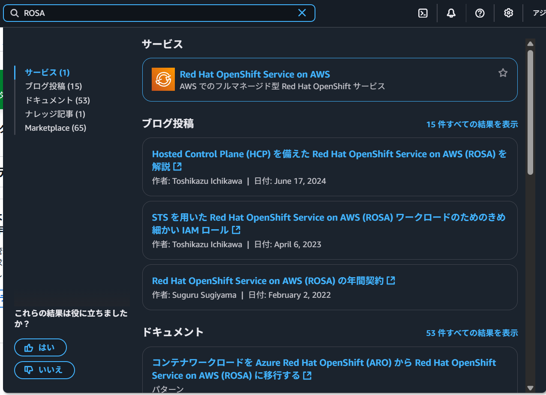The height and width of the screenshot is (395, 546).
Task: Clear the ROSA search with the X icon
Action: 302,13
